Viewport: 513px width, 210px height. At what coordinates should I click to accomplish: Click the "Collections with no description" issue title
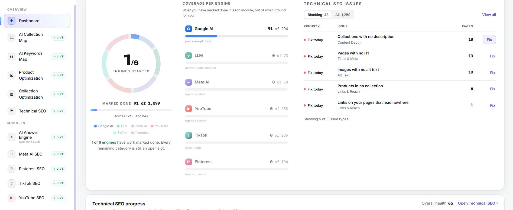tap(366, 37)
